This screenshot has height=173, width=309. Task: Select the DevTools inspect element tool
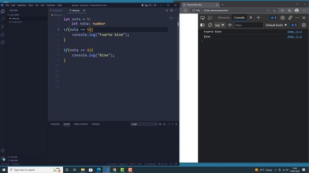click(202, 18)
